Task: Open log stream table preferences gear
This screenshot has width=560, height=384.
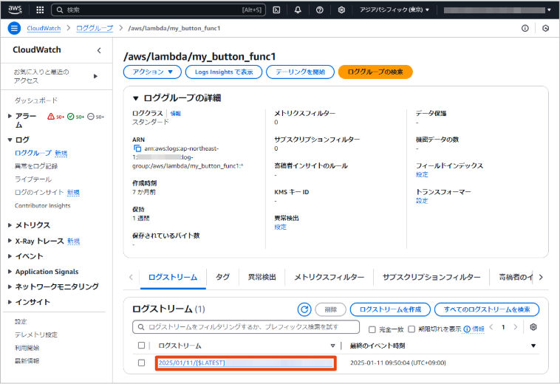Action: (533, 327)
